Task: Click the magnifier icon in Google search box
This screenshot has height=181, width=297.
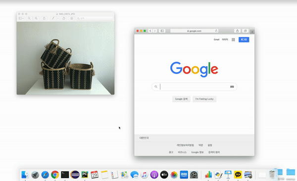Action: [156, 87]
